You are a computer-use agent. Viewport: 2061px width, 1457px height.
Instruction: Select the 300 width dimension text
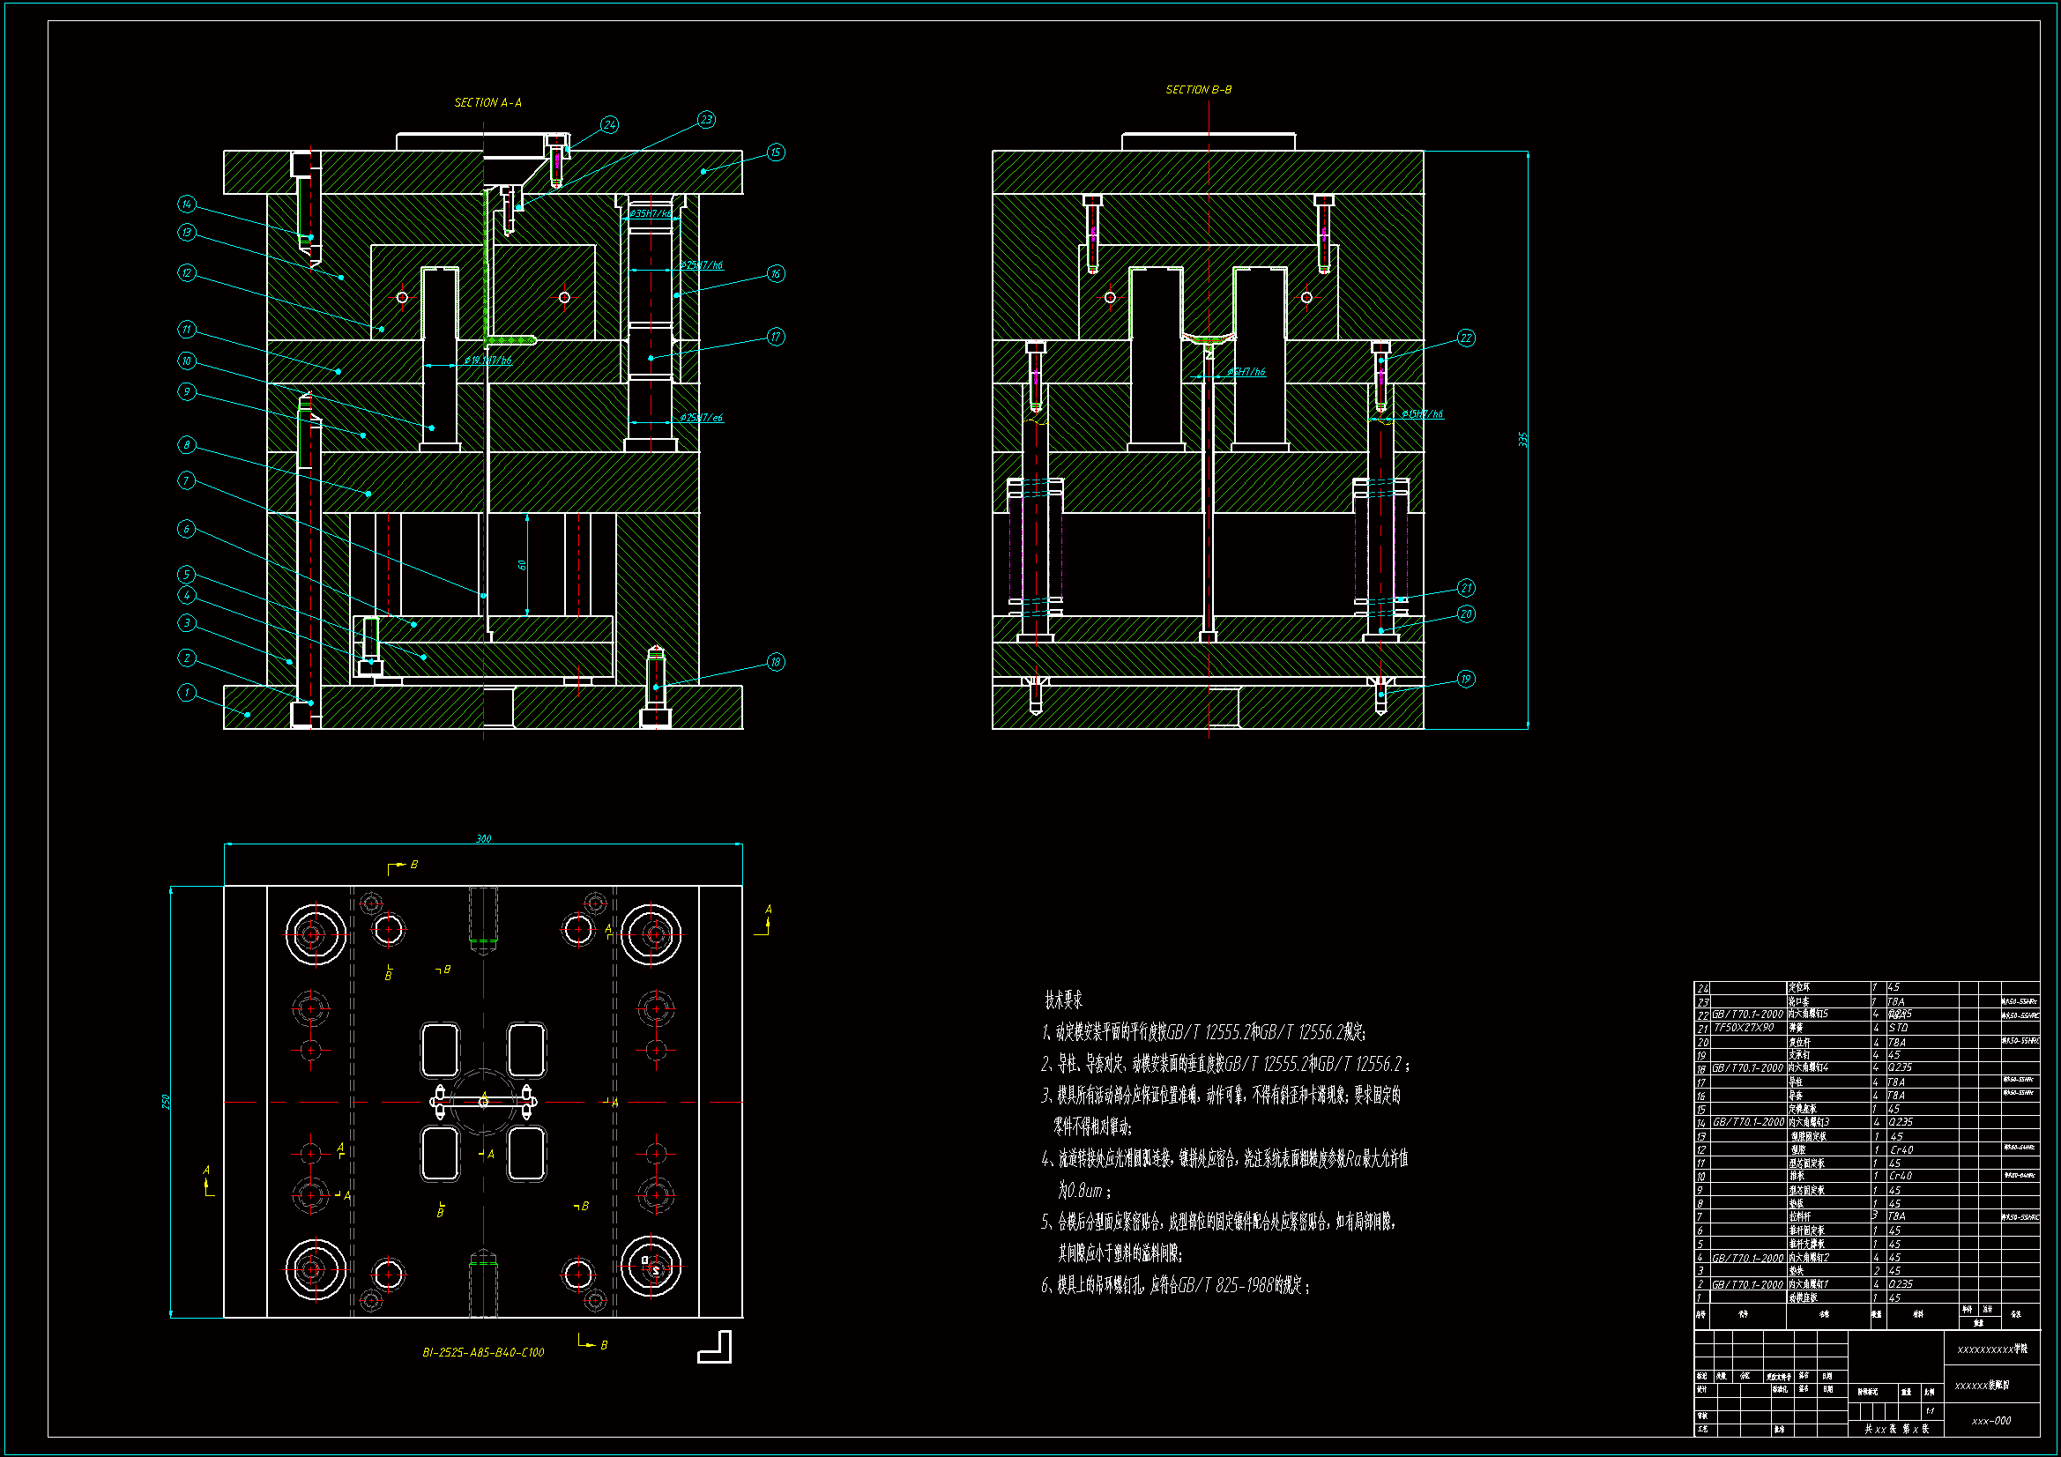click(483, 838)
